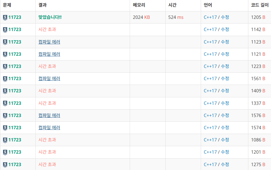View C++17 source of the 1086 B submission

[210, 140]
